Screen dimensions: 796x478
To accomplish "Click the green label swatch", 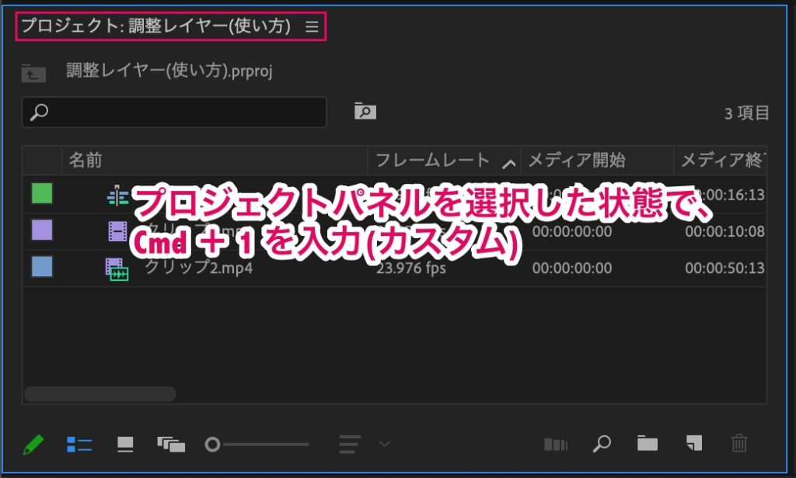I will [42, 193].
